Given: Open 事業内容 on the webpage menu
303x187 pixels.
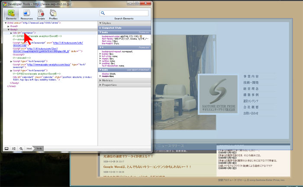Looking at the screenshot, I should [251, 76].
